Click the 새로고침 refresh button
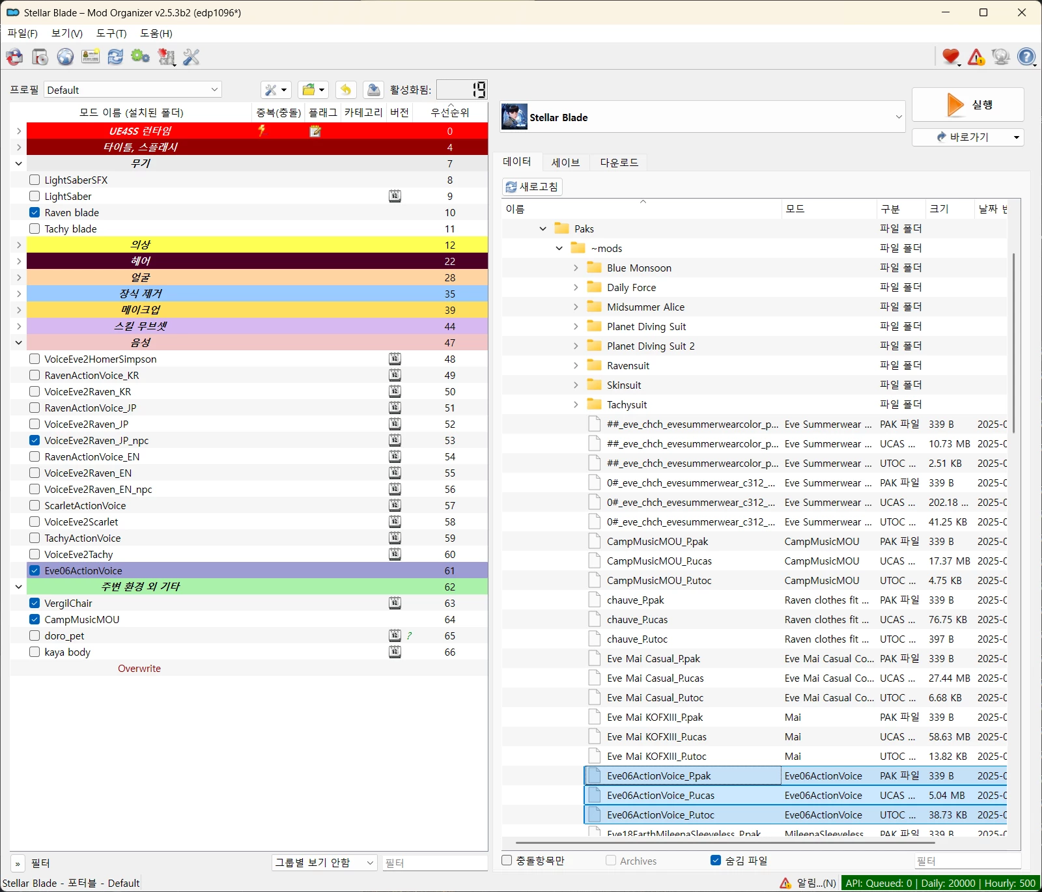The height and width of the screenshot is (892, 1042). [x=533, y=187]
